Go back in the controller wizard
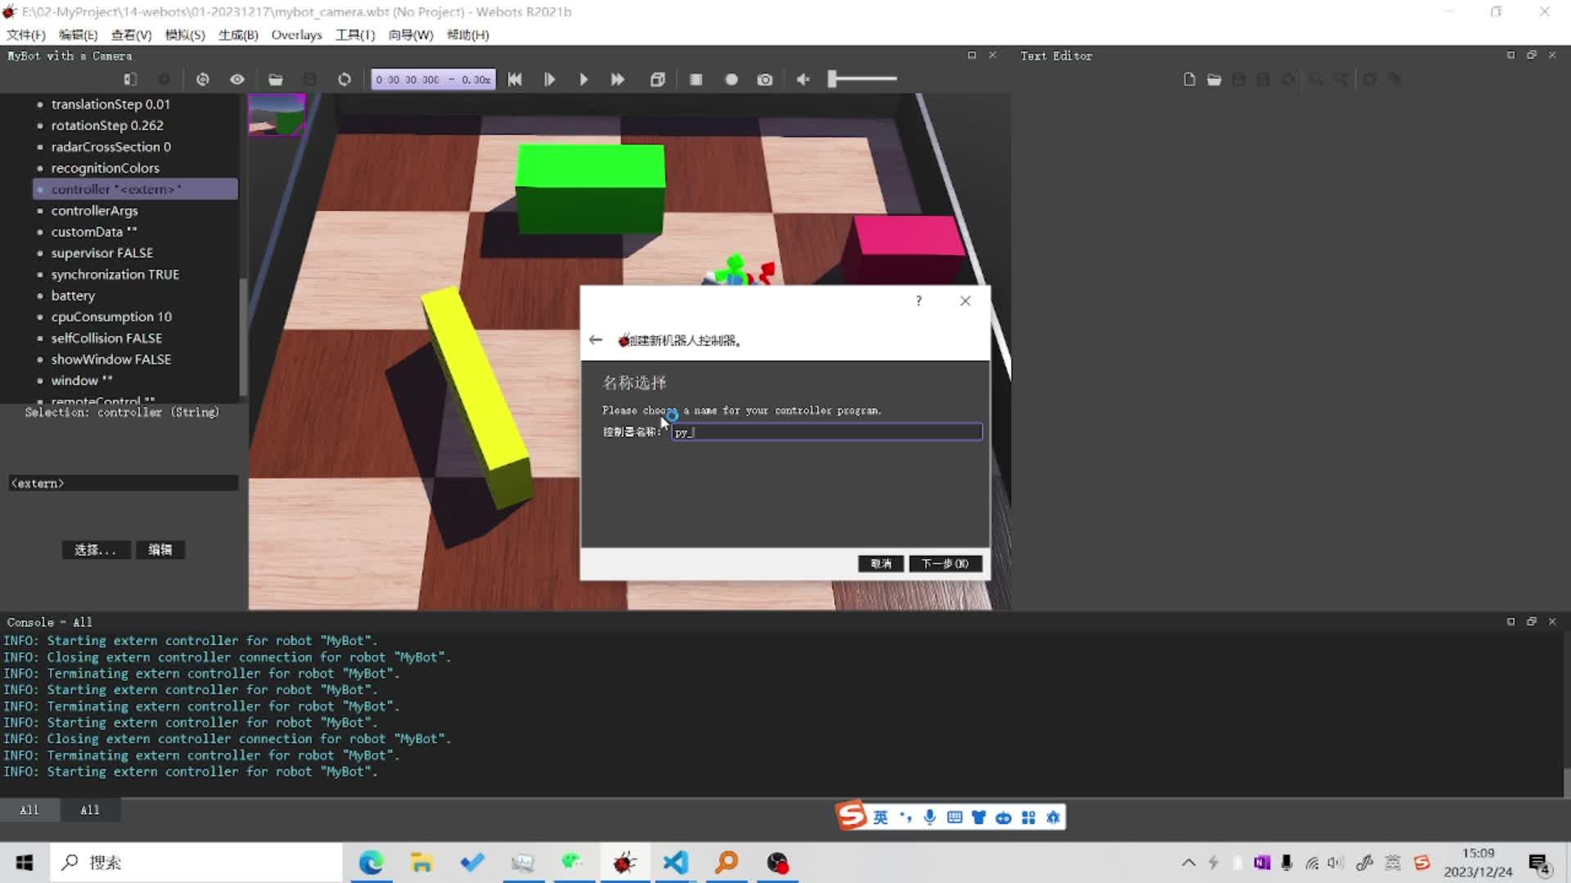Image resolution: width=1571 pixels, height=883 pixels. pyautogui.click(x=596, y=340)
